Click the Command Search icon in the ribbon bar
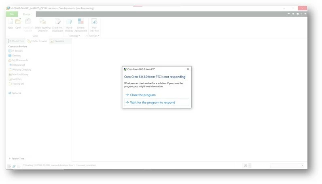Image resolution: width=322 pixels, height=184 pixels. click(x=293, y=14)
